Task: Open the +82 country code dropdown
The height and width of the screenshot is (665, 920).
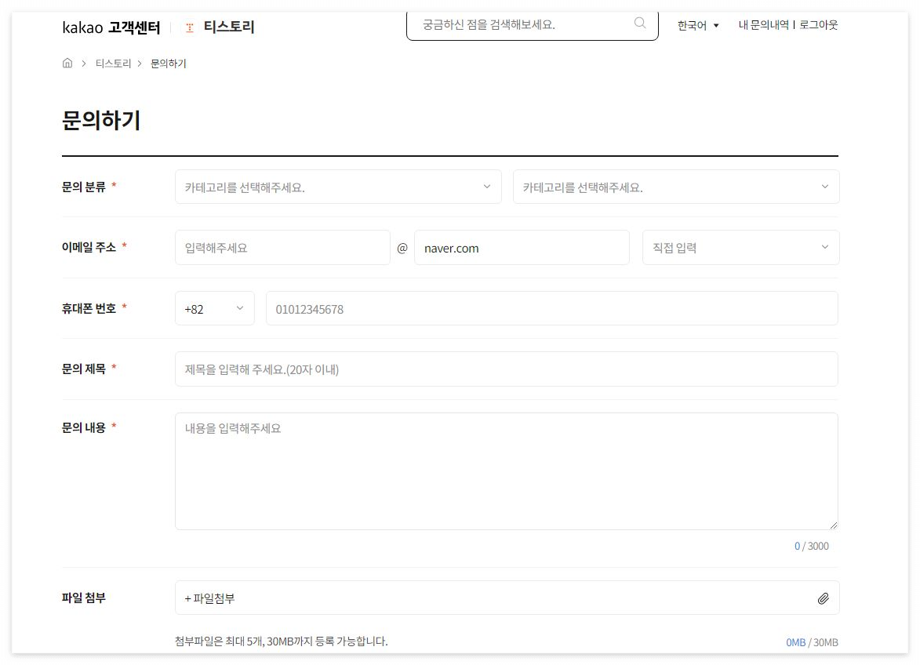Action: coord(215,308)
